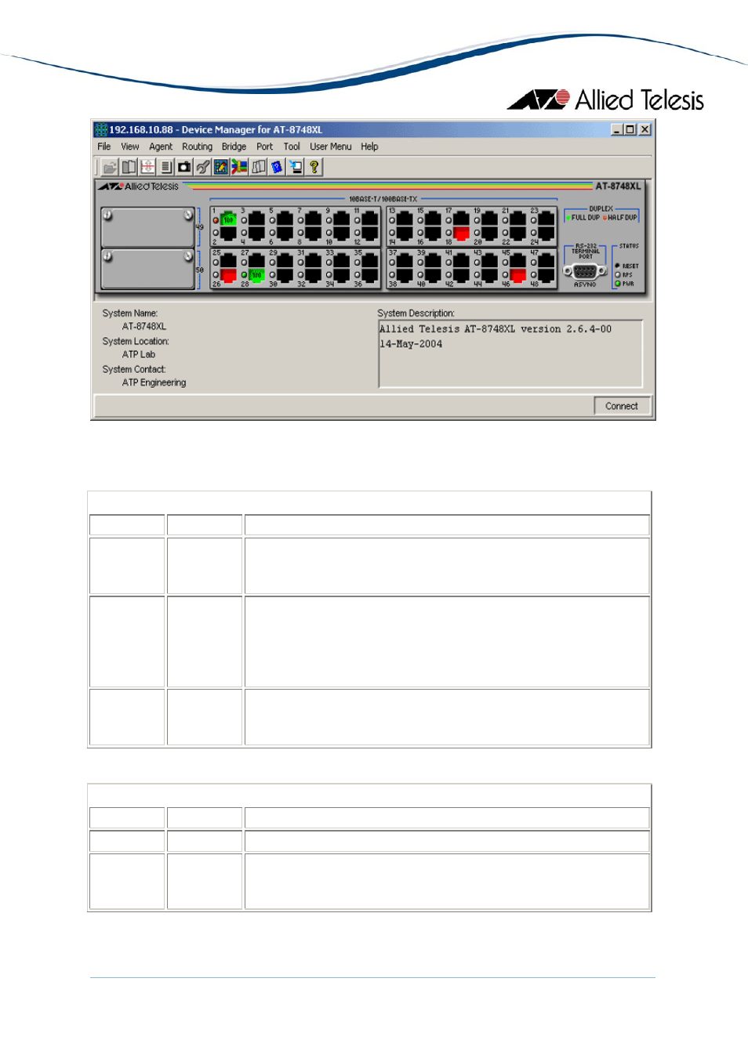Maximize the Device Manager window

pyautogui.click(x=630, y=129)
